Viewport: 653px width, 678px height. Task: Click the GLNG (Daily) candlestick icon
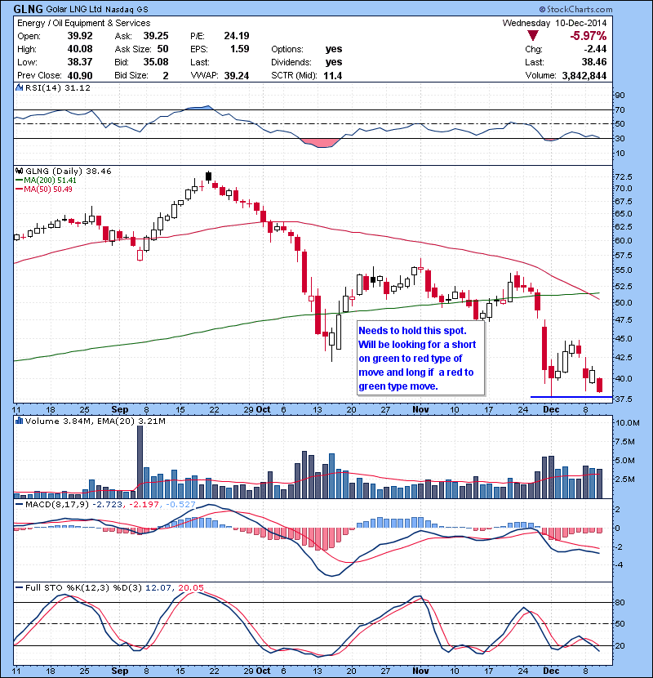pos(19,172)
